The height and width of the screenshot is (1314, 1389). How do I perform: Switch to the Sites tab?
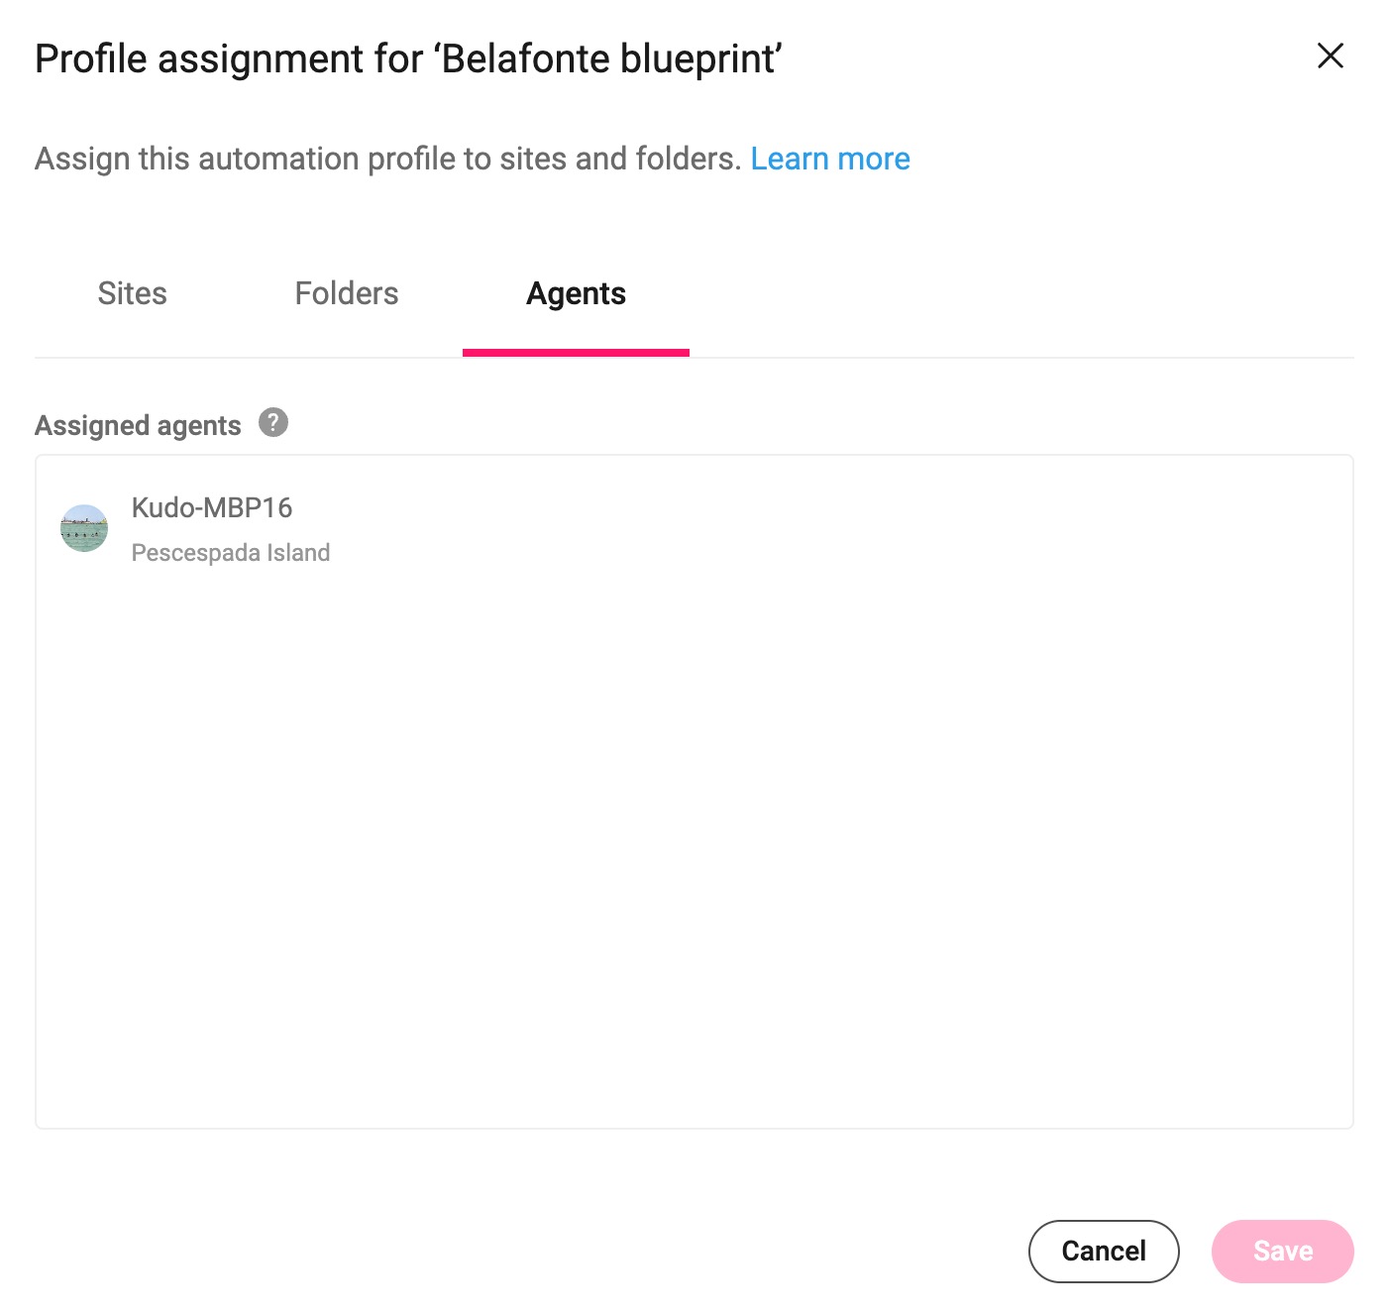pyautogui.click(x=132, y=293)
